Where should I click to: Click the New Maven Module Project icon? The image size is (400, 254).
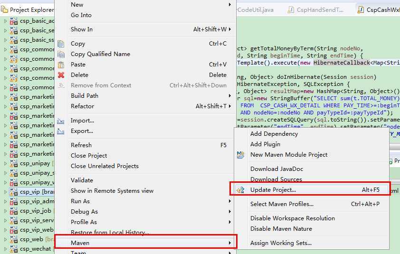click(x=240, y=155)
